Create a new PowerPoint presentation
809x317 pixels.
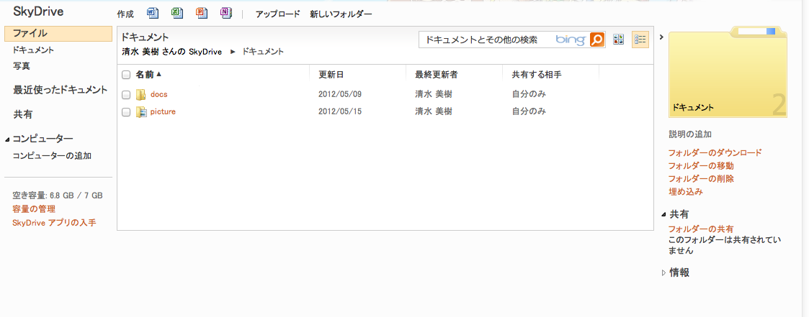tap(202, 14)
